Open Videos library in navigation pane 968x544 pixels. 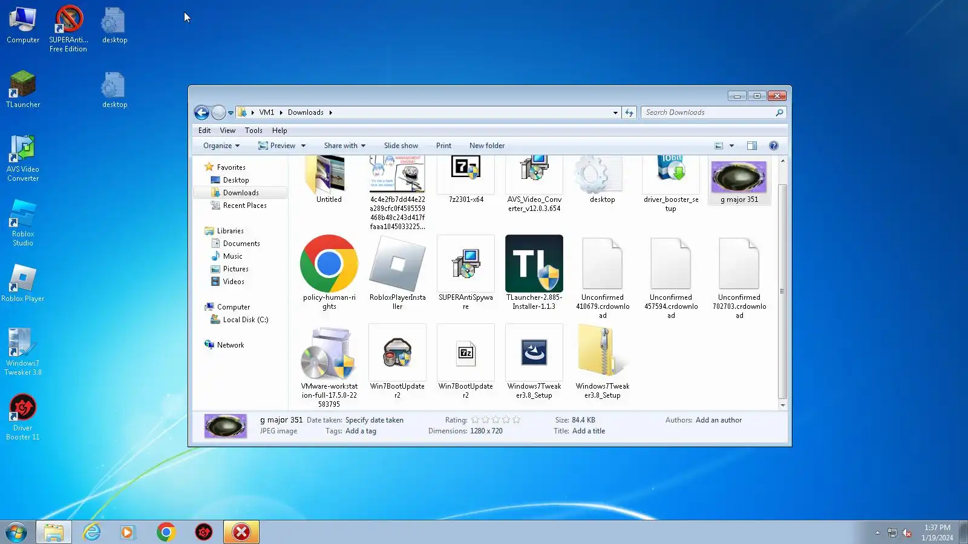234,282
